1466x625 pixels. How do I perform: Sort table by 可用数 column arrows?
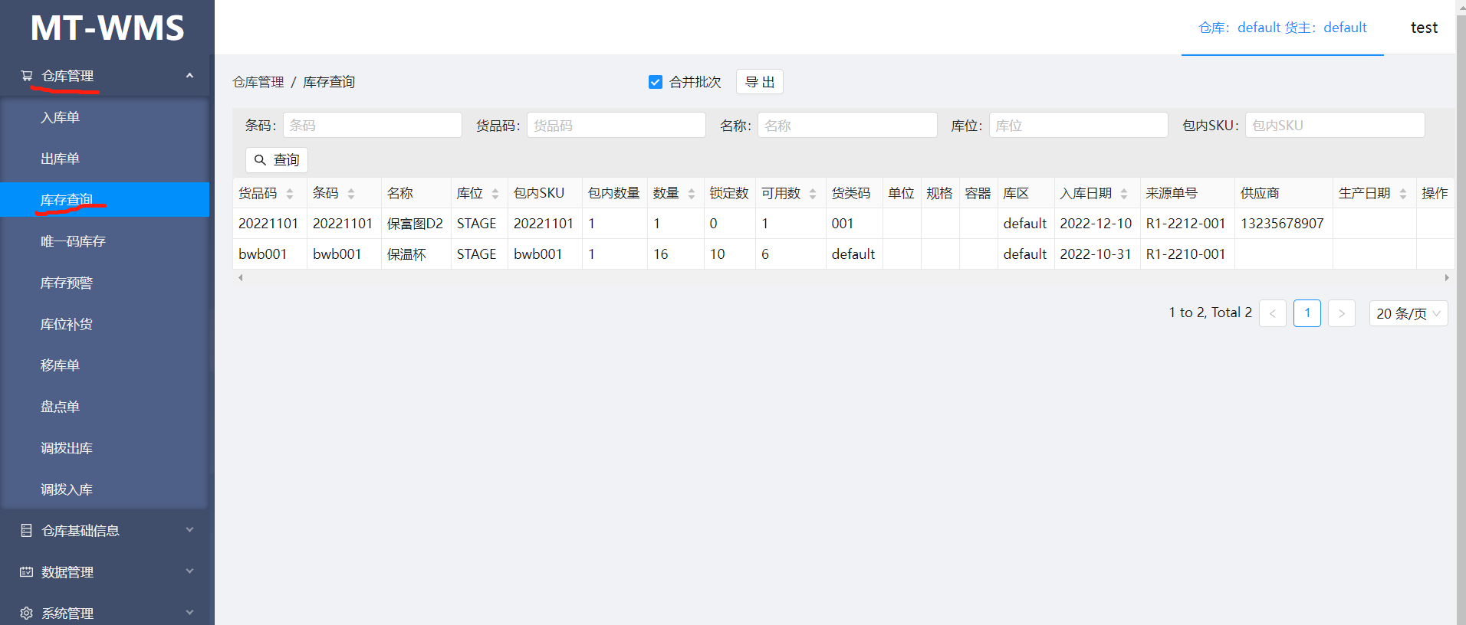pos(813,194)
